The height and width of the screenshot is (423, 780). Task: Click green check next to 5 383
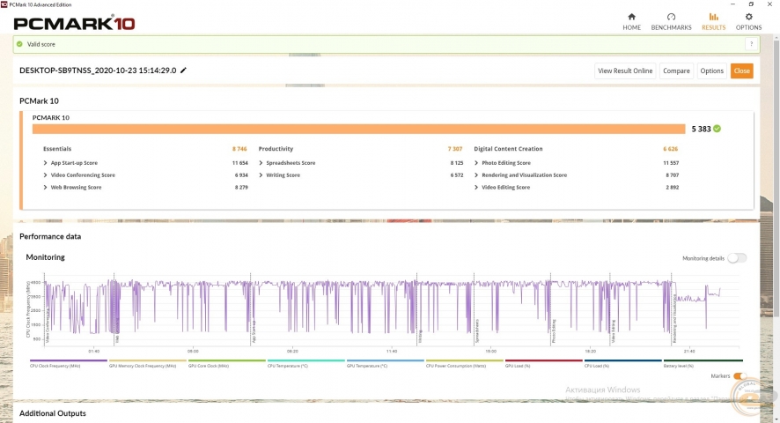pos(717,129)
